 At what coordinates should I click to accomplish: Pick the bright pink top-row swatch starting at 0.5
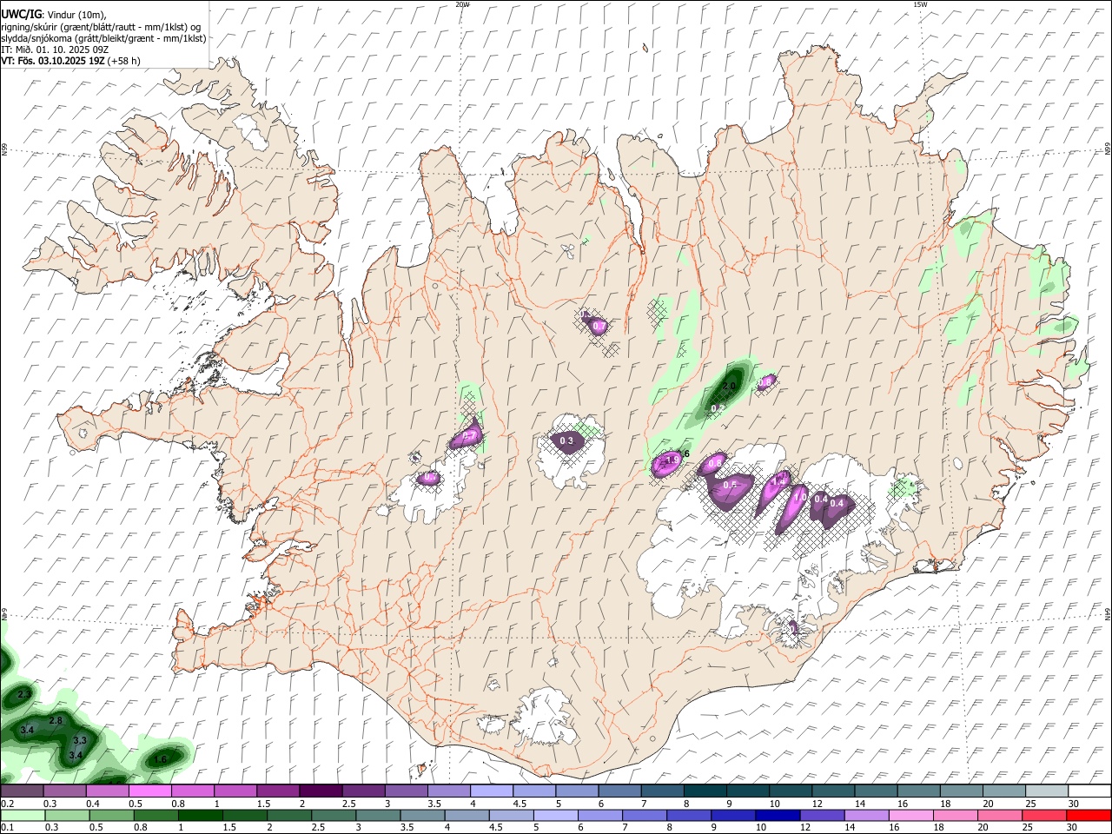tap(149, 791)
